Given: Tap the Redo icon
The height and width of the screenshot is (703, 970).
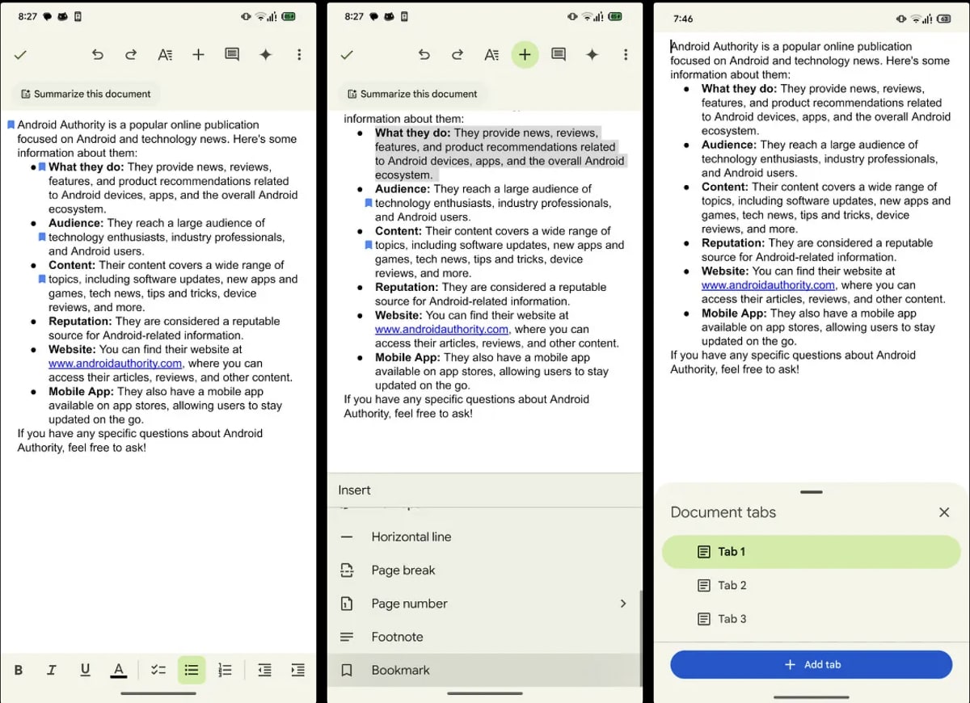Looking at the screenshot, I should point(131,55).
